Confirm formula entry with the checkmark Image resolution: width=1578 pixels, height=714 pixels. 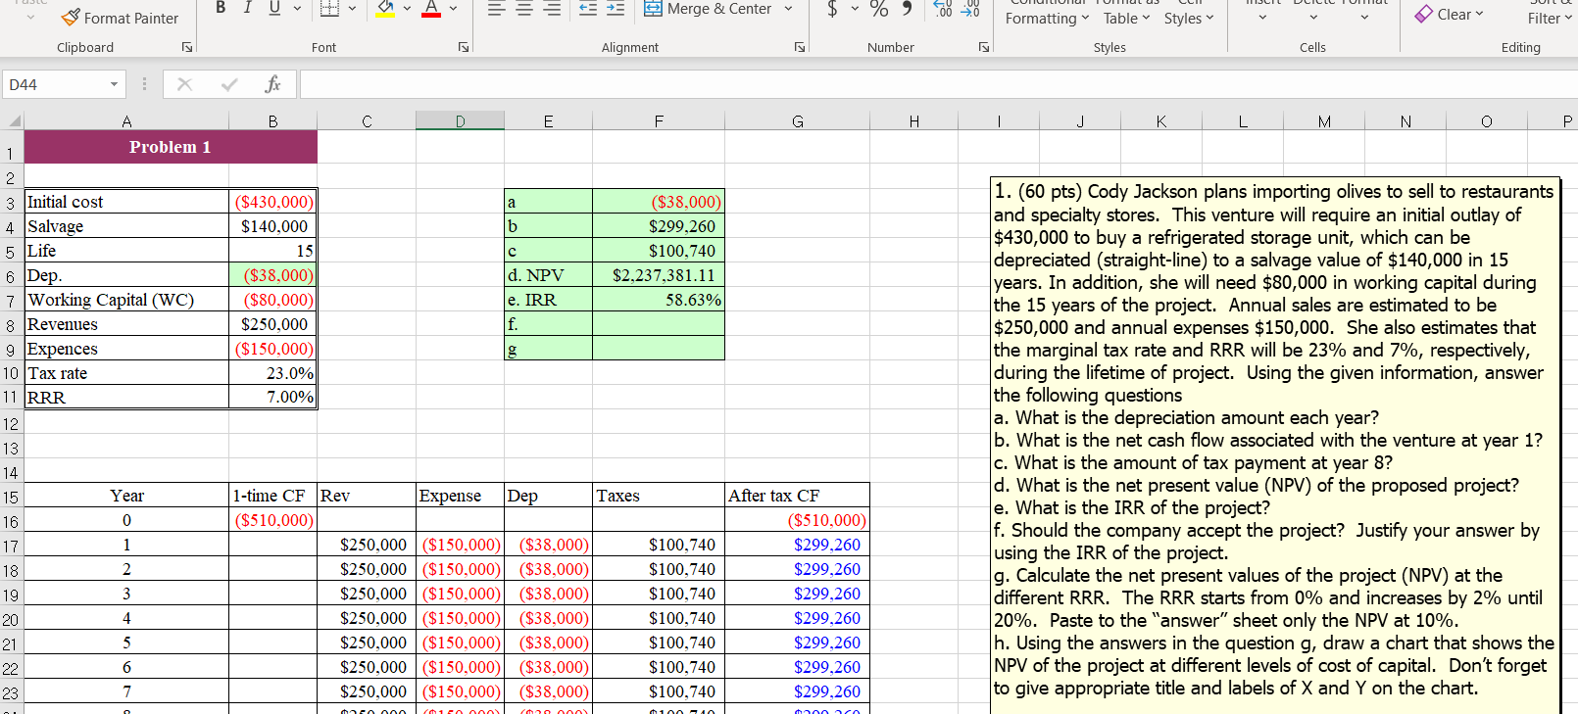pos(229,84)
